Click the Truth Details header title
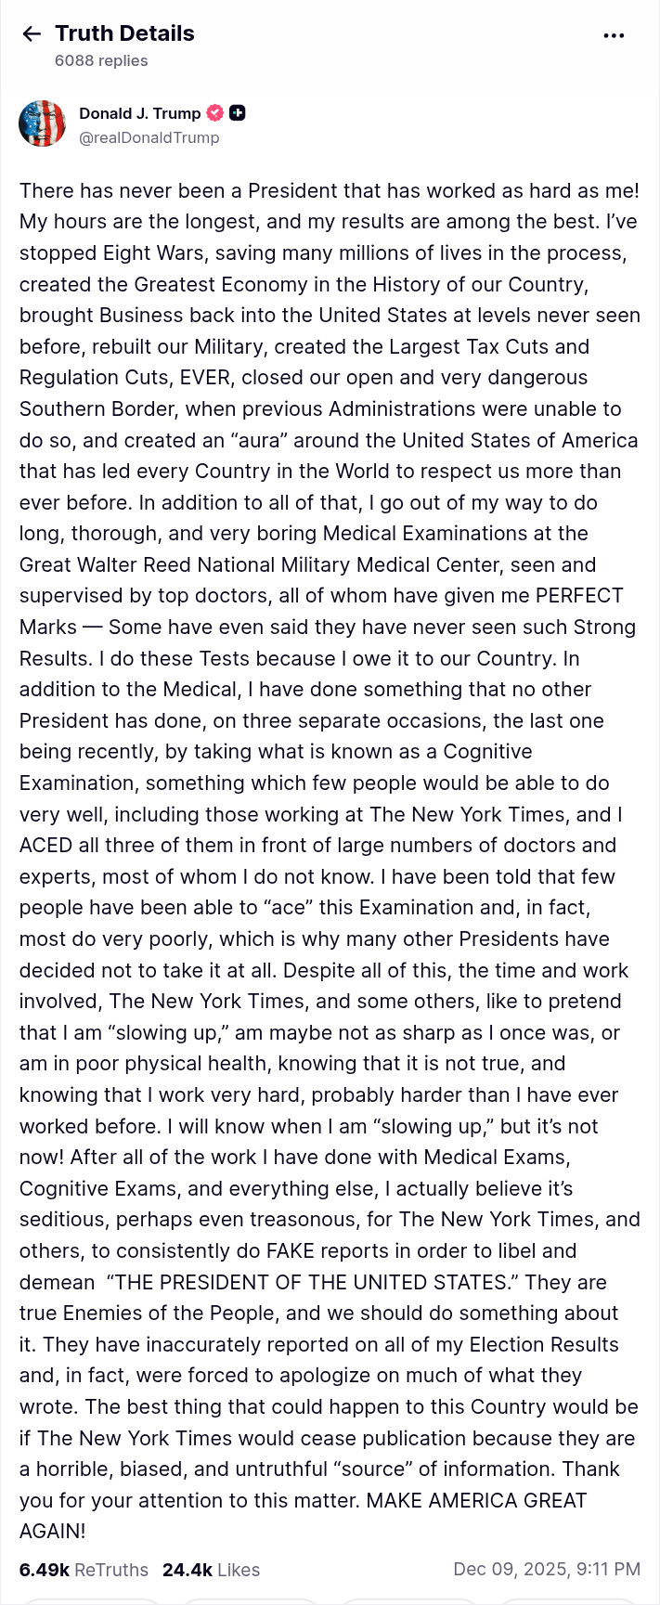 coord(125,33)
